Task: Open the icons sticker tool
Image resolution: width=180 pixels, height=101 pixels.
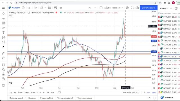Action: point(3,47)
